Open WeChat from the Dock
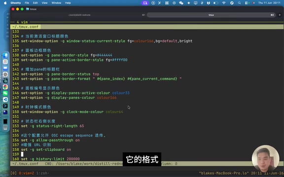This screenshot has width=284, height=177. 5,93
